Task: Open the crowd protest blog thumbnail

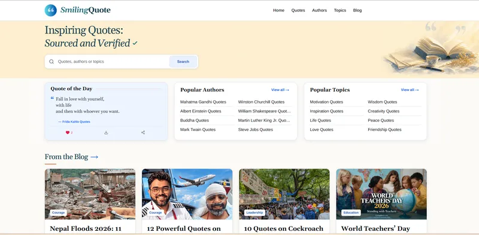Action: pos(284,194)
